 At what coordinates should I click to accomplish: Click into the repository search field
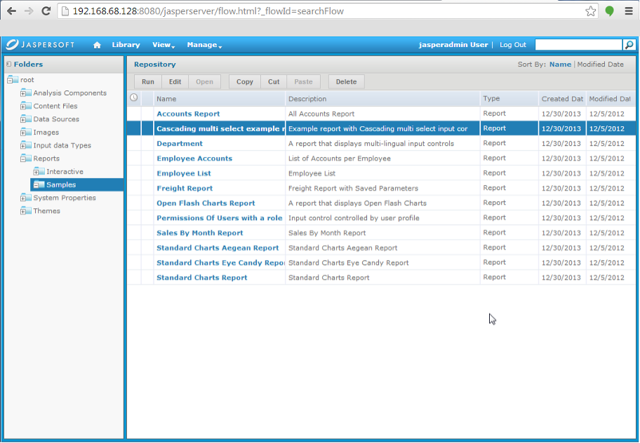[x=578, y=45]
